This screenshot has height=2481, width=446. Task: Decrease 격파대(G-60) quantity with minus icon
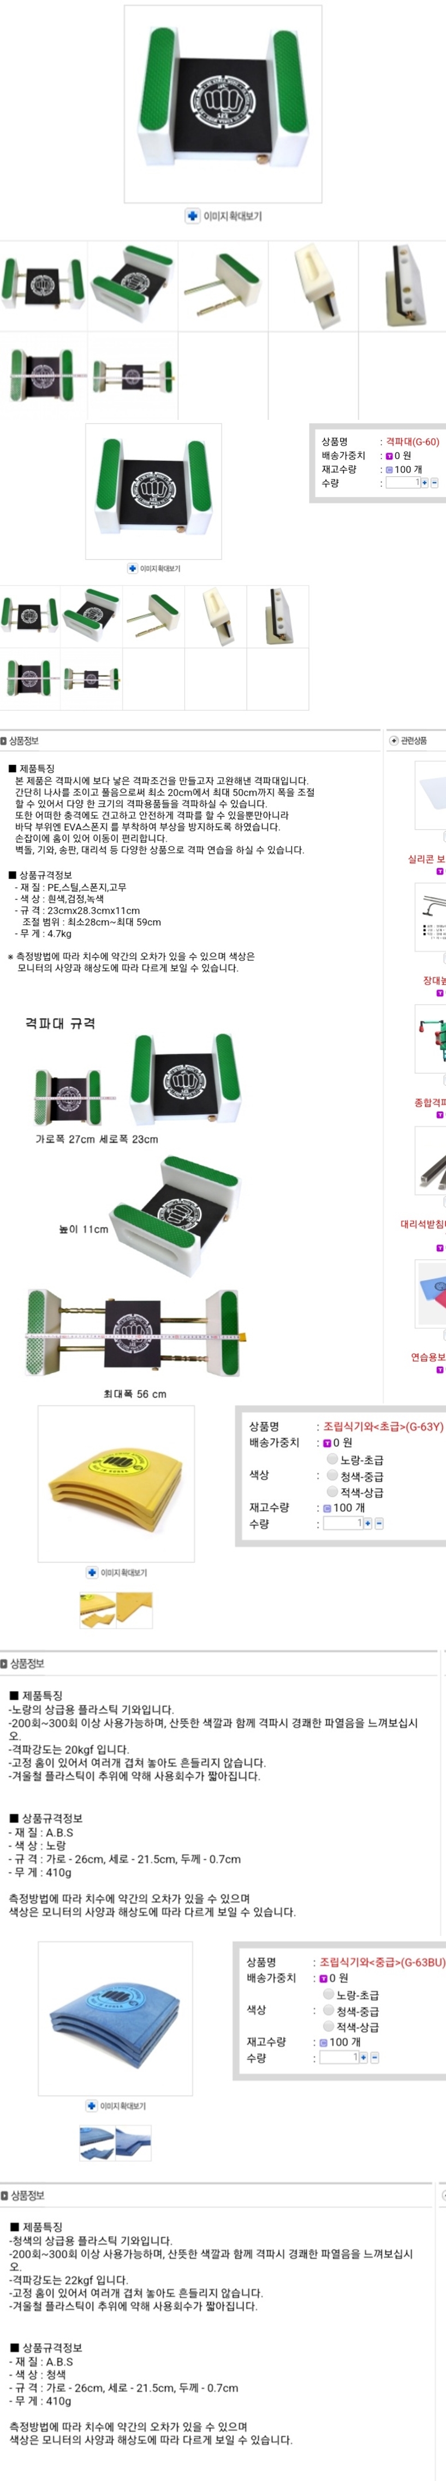click(435, 483)
